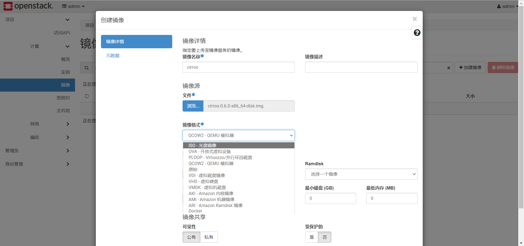Viewport: 524px width, 246px height.
Task: Click the 浏览... file browse button
Action: [x=193, y=106]
